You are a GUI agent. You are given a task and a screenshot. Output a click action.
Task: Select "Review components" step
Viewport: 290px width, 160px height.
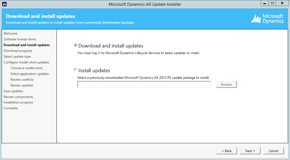18,97
